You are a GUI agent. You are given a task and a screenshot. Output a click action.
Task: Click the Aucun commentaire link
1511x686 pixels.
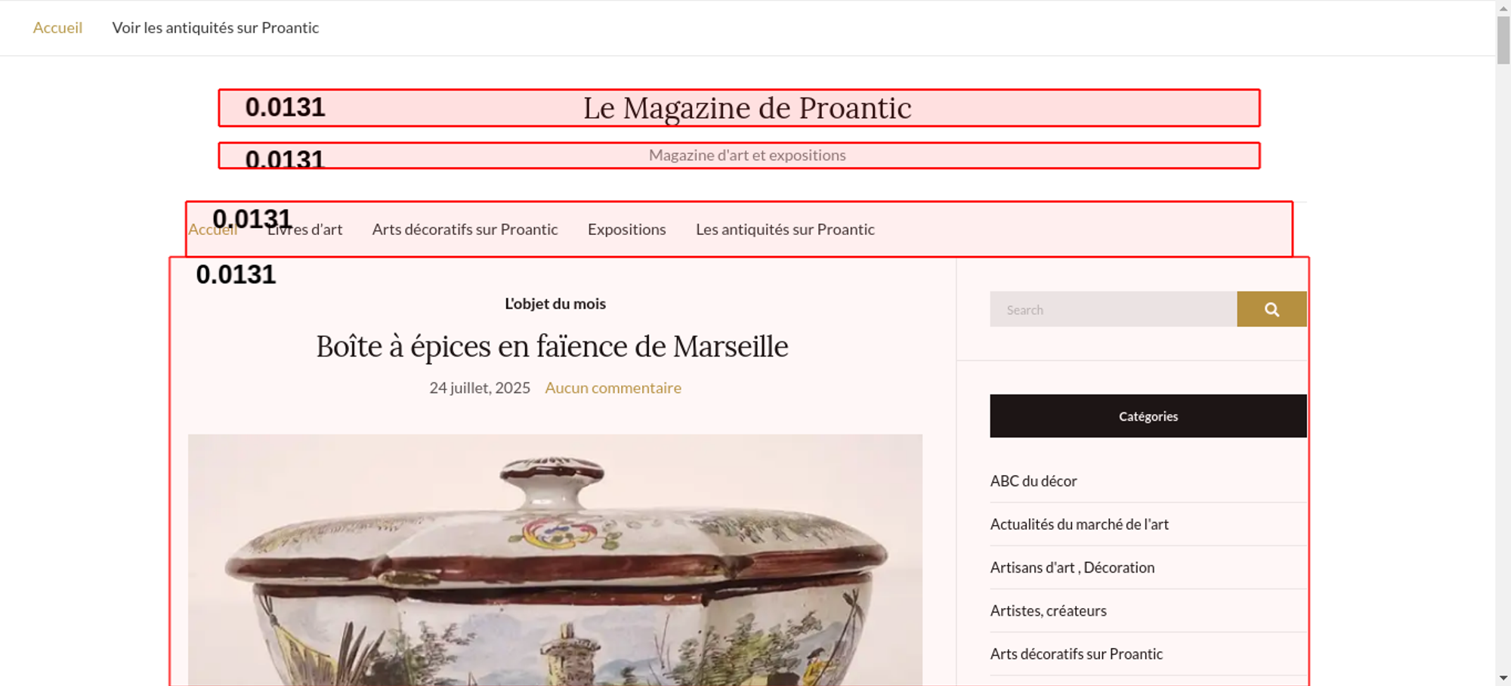[x=613, y=388]
